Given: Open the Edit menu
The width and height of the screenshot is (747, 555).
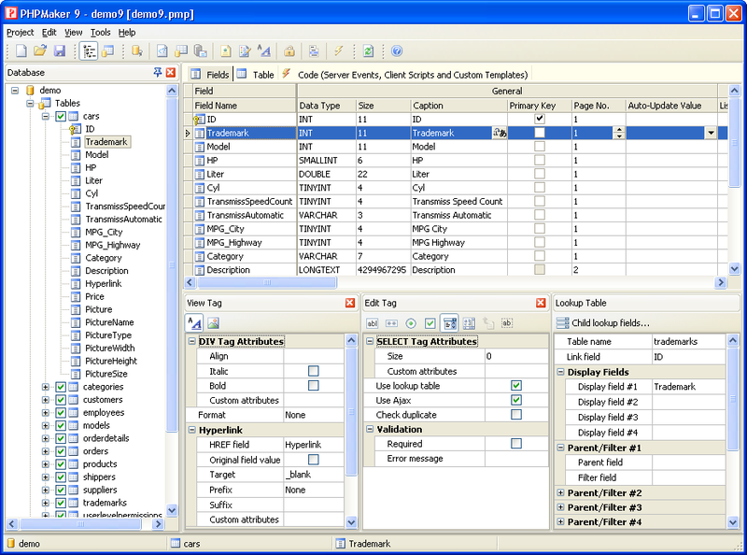Looking at the screenshot, I should click(49, 33).
